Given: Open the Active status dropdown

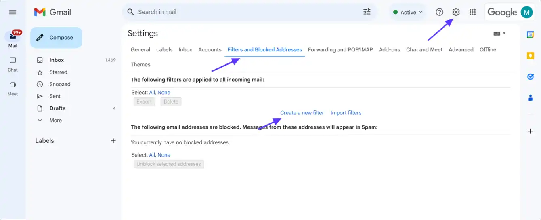Looking at the screenshot, I should [x=408, y=12].
